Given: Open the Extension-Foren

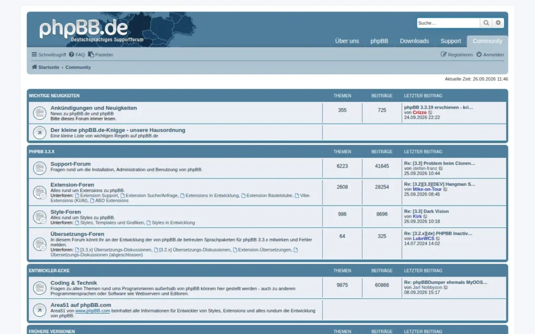Looking at the screenshot, I should [x=72, y=184].
